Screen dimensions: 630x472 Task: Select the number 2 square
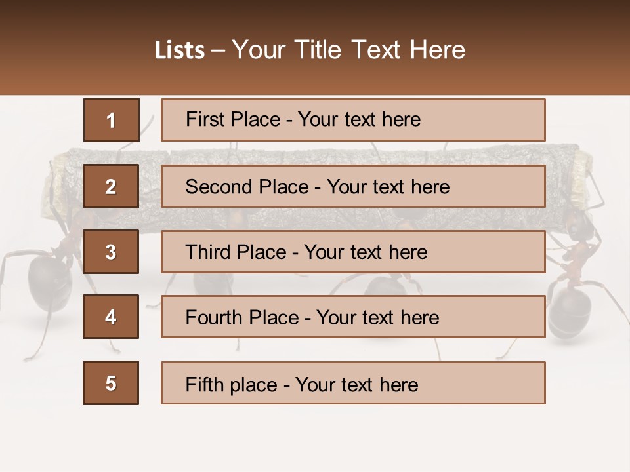point(111,186)
